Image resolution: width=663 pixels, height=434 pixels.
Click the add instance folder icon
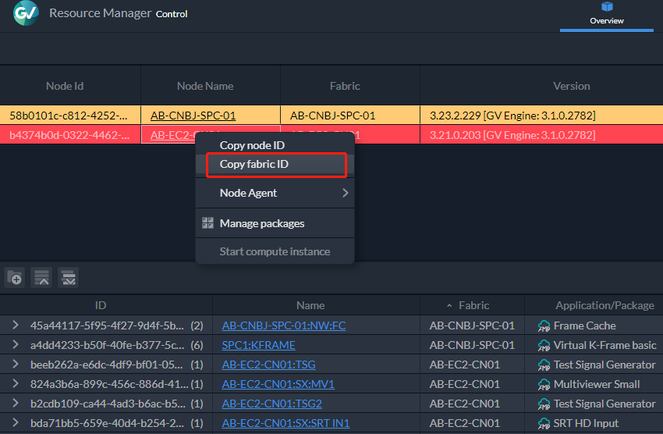(16, 278)
